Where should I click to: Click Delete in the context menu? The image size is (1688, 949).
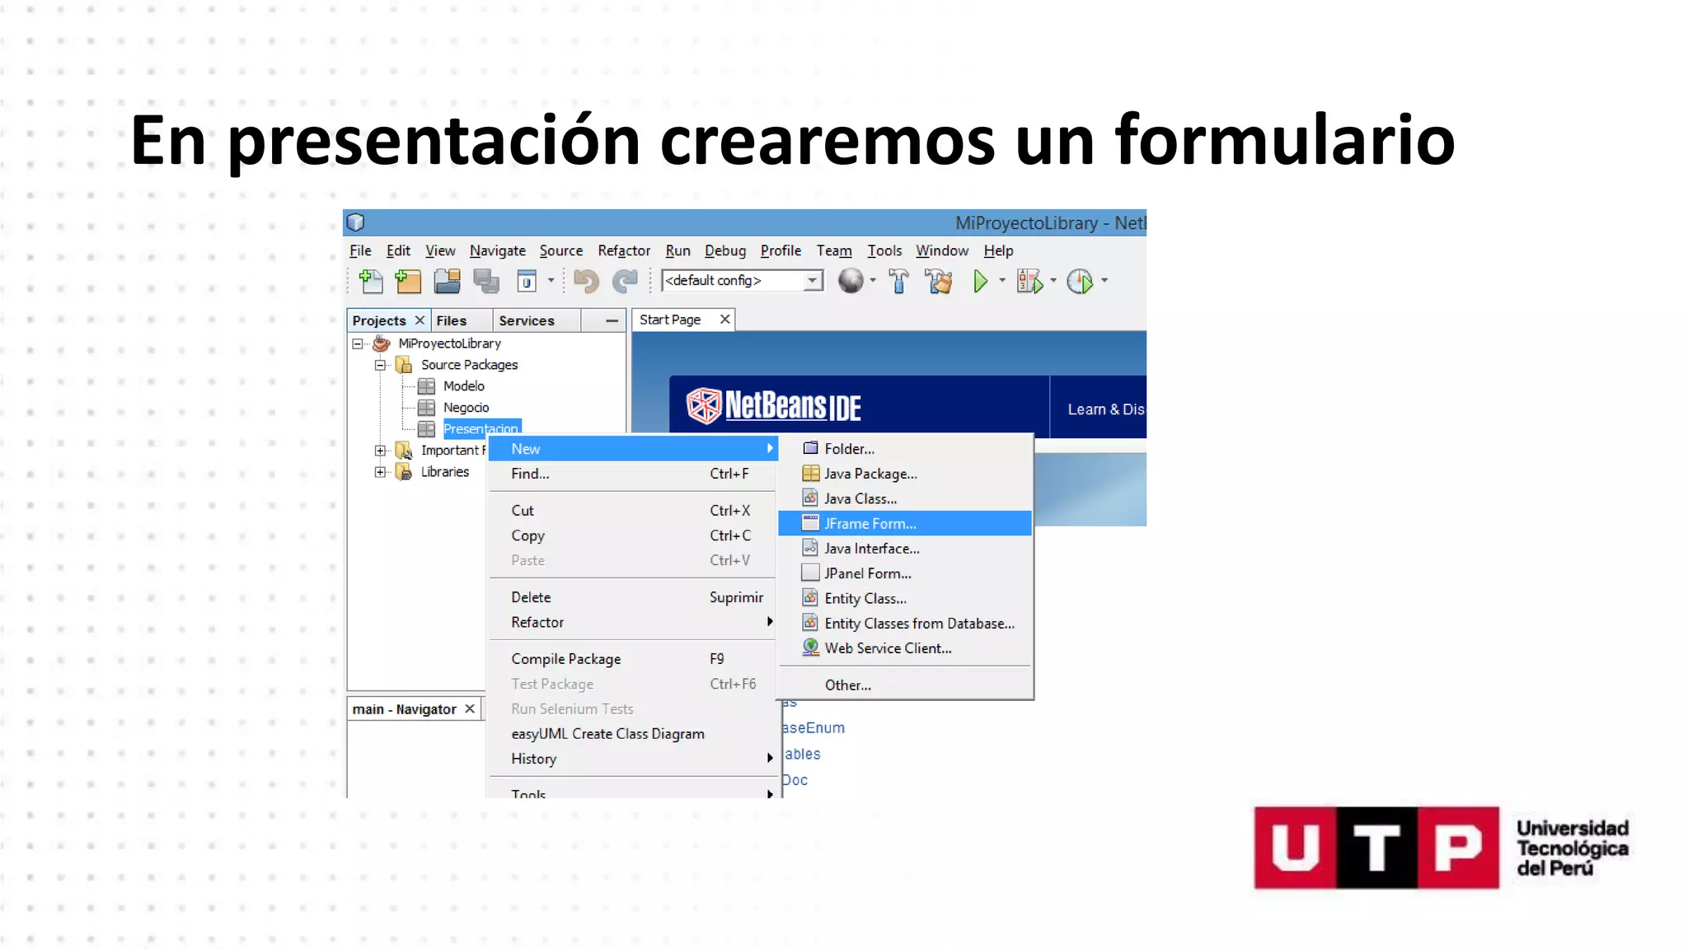(632, 598)
